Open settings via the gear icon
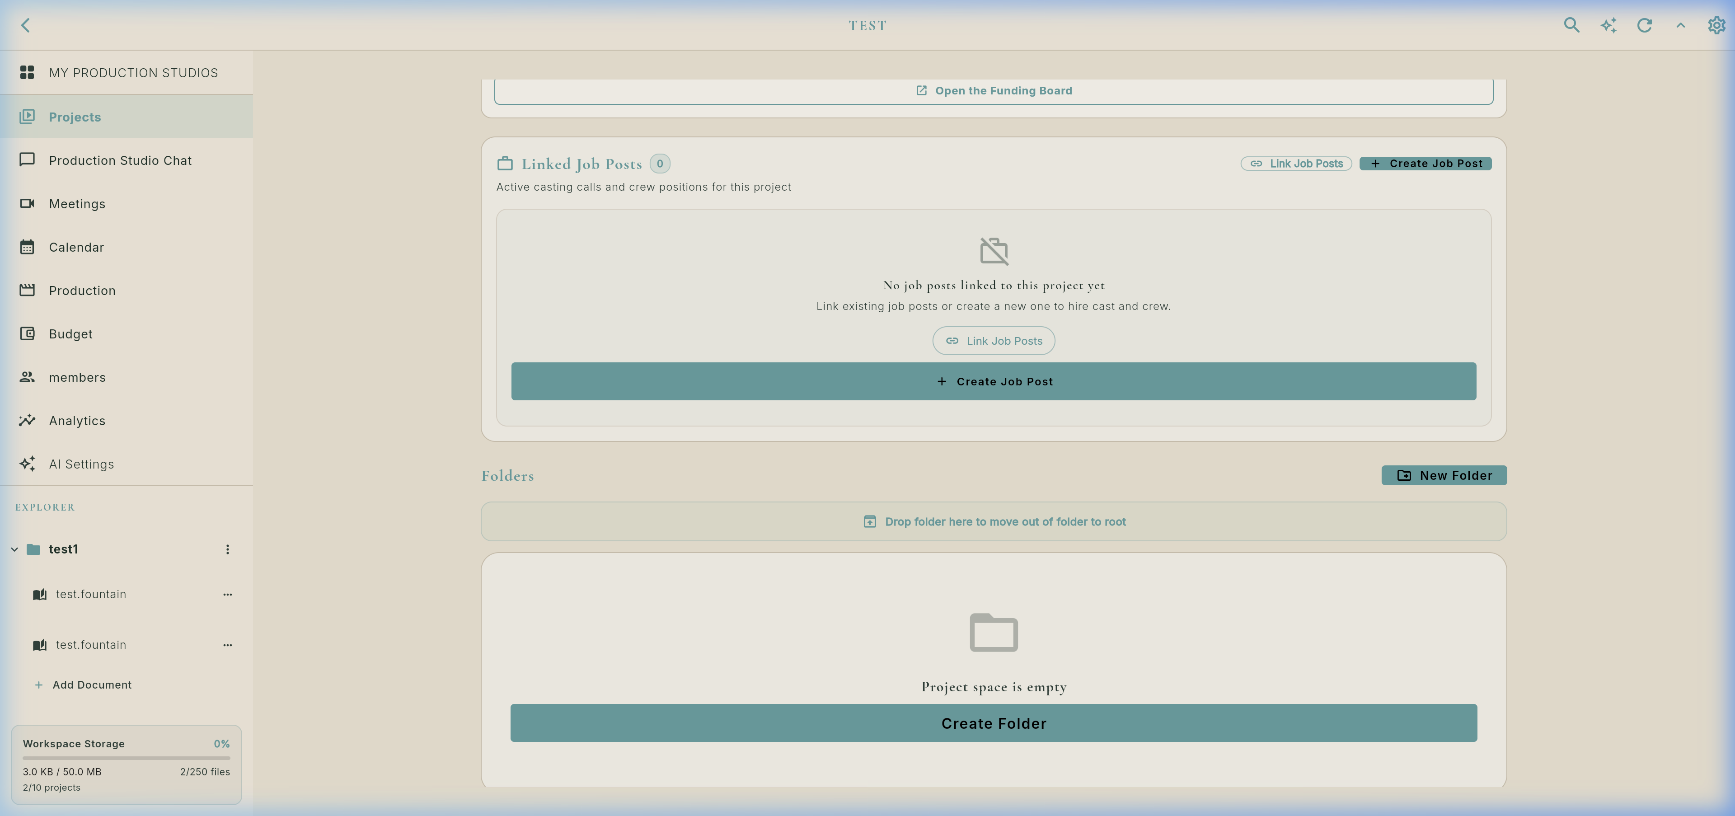 (1717, 26)
